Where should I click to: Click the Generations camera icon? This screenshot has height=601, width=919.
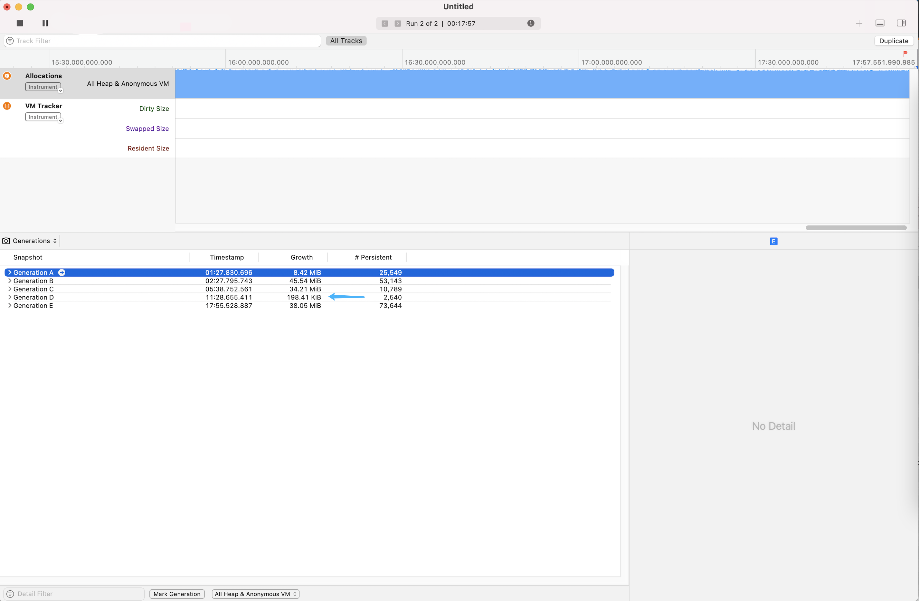6,241
